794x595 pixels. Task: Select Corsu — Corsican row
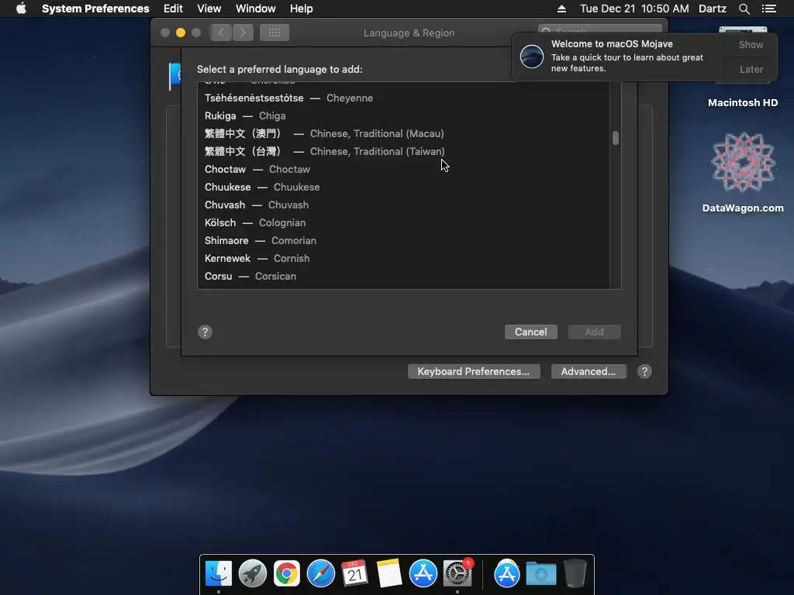pyautogui.click(x=403, y=277)
